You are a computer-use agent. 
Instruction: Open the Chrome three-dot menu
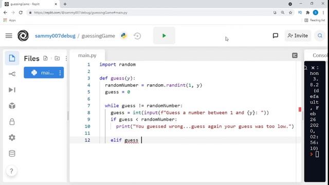(323, 12)
